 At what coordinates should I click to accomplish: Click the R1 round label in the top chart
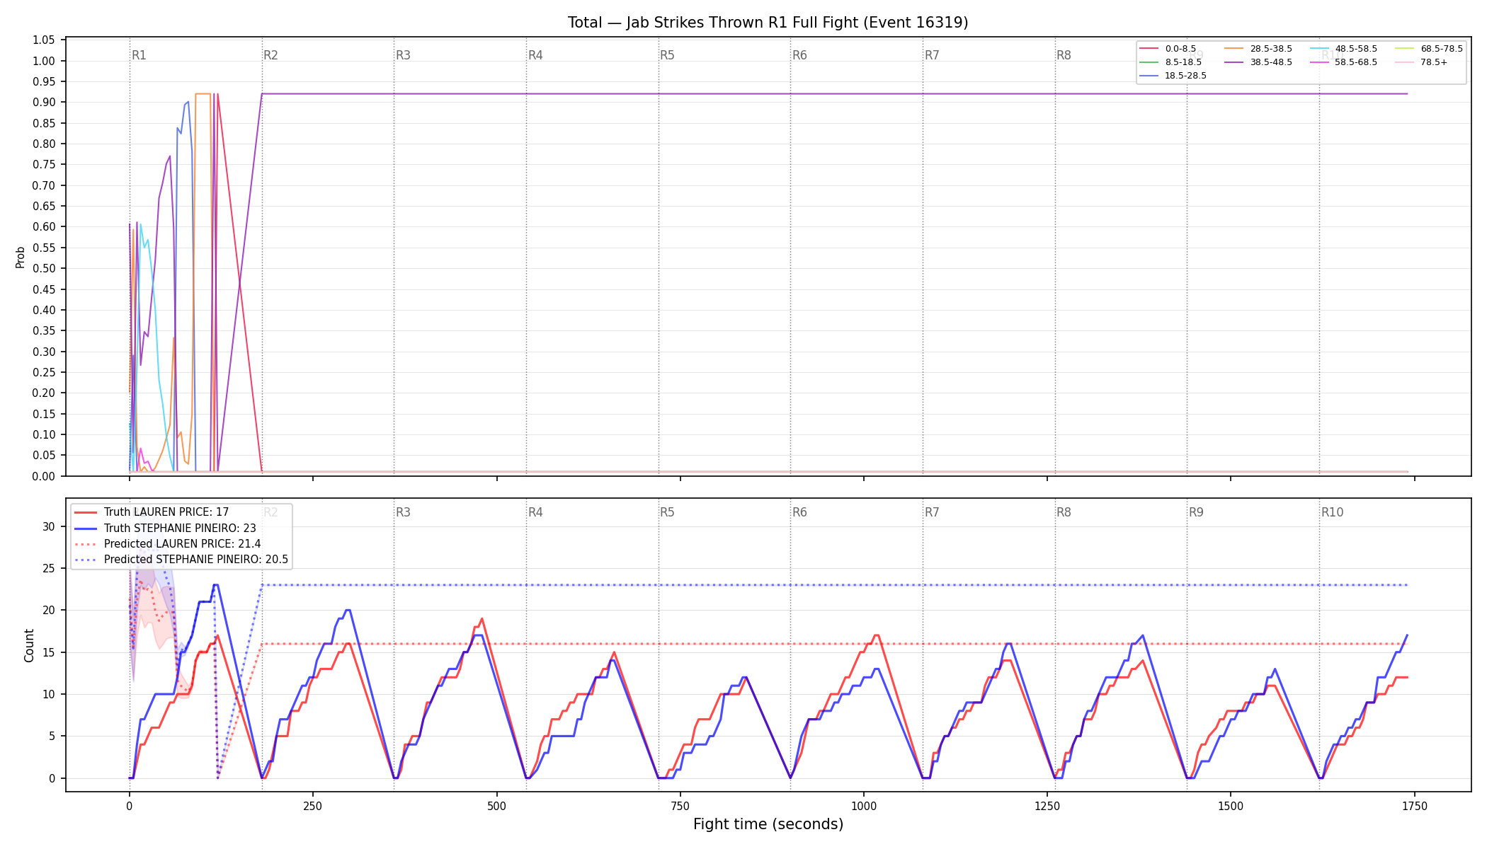click(139, 55)
